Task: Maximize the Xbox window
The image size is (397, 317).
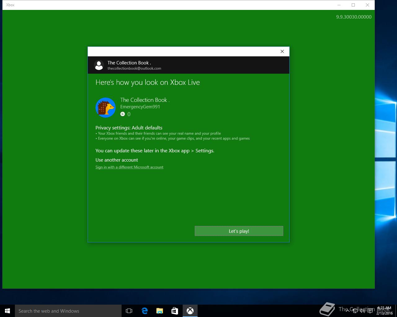Action: [353, 5]
